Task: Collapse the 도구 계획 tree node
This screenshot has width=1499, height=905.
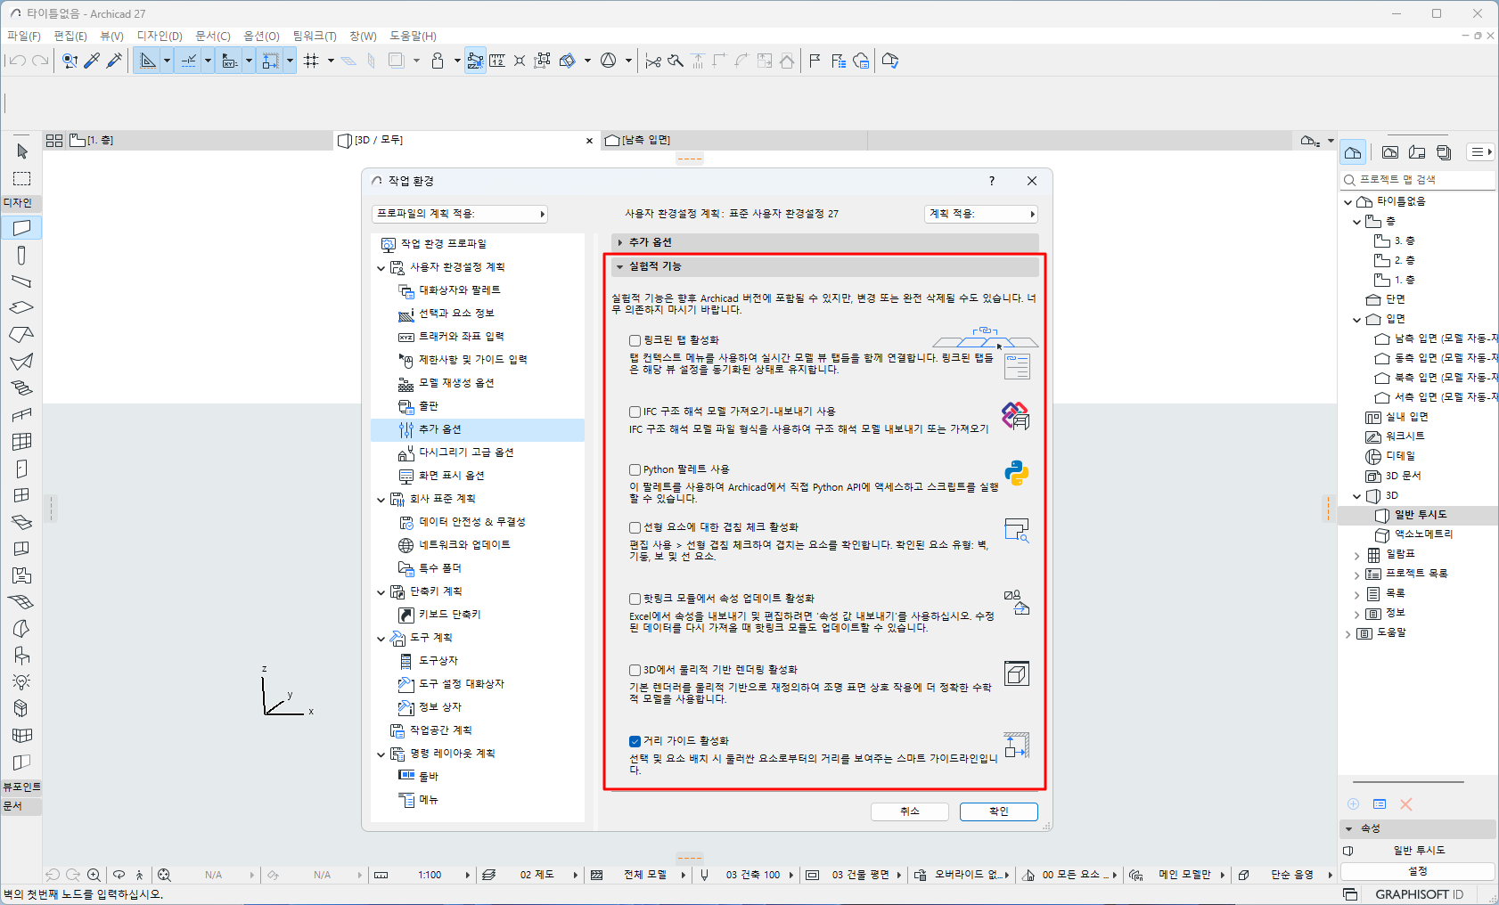Action: click(x=381, y=639)
